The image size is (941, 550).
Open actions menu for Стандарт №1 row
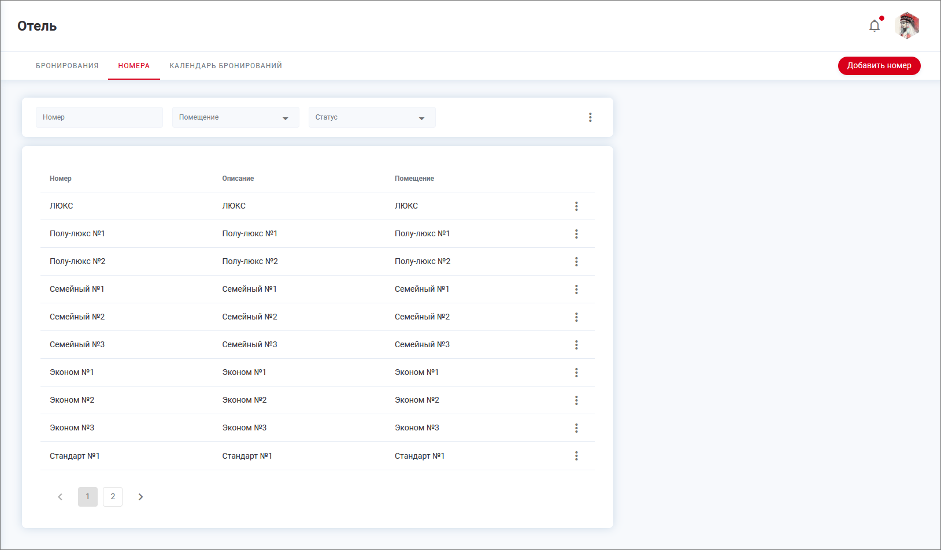coord(576,456)
